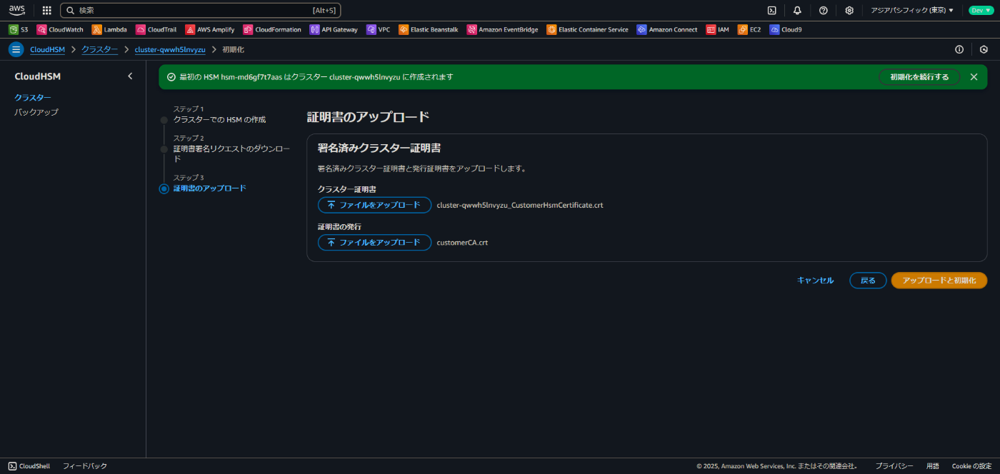Select step 1 クラスターでの HSM の作成
The width and height of the screenshot is (1000, 474).
(219, 119)
